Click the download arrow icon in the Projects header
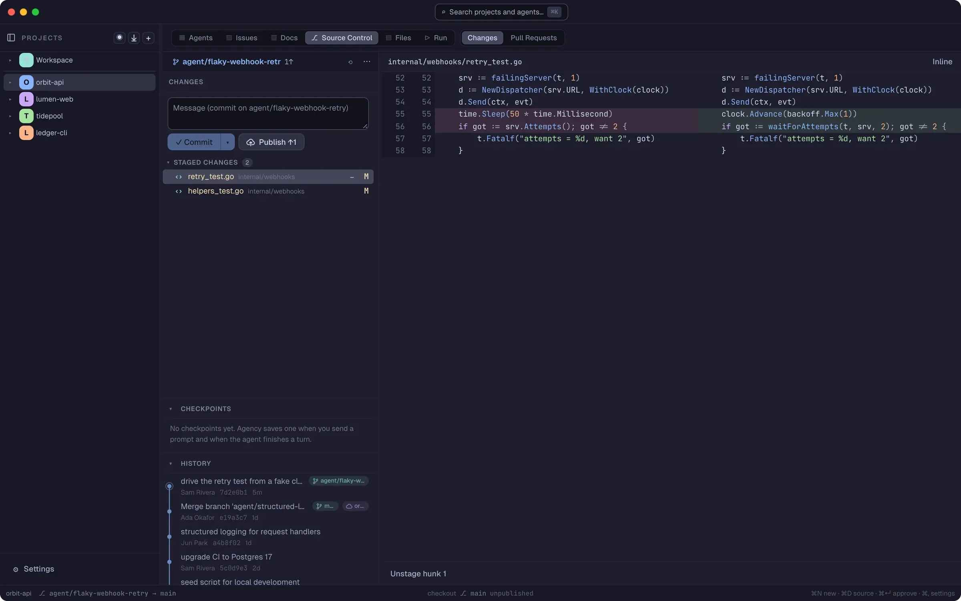The width and height of the screenshot is (961, 601). point(134,38)
